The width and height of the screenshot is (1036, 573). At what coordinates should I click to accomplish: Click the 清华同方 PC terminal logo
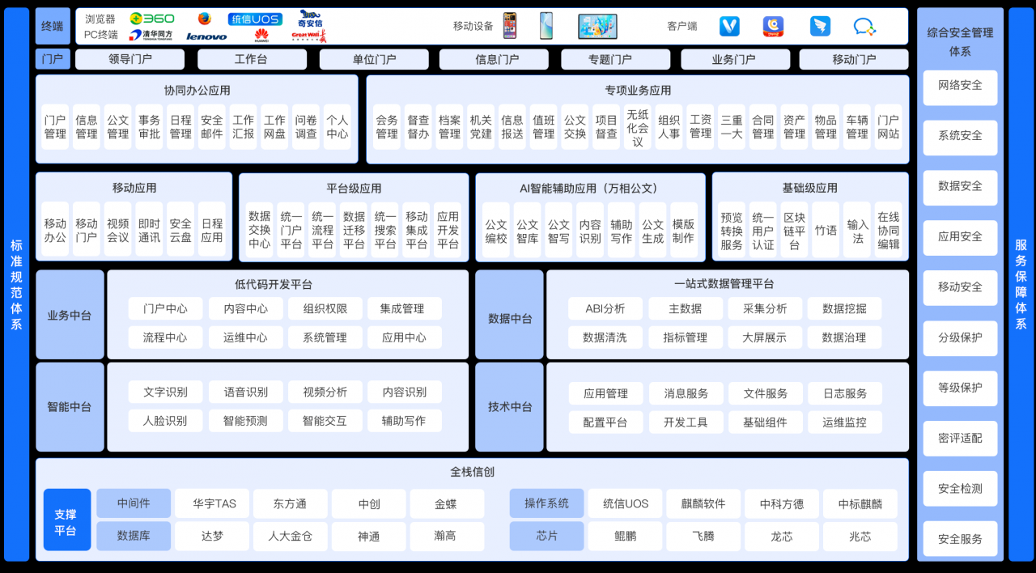pyautogui.click(x=151, y=35)
